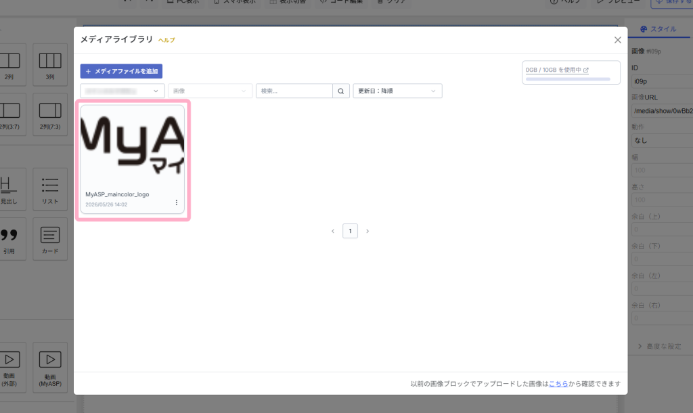Screen dimensions: 693x413
Task: Click the plus メディアファイルを追加 button
Action: pyautogui.click(x=121, y=71)
